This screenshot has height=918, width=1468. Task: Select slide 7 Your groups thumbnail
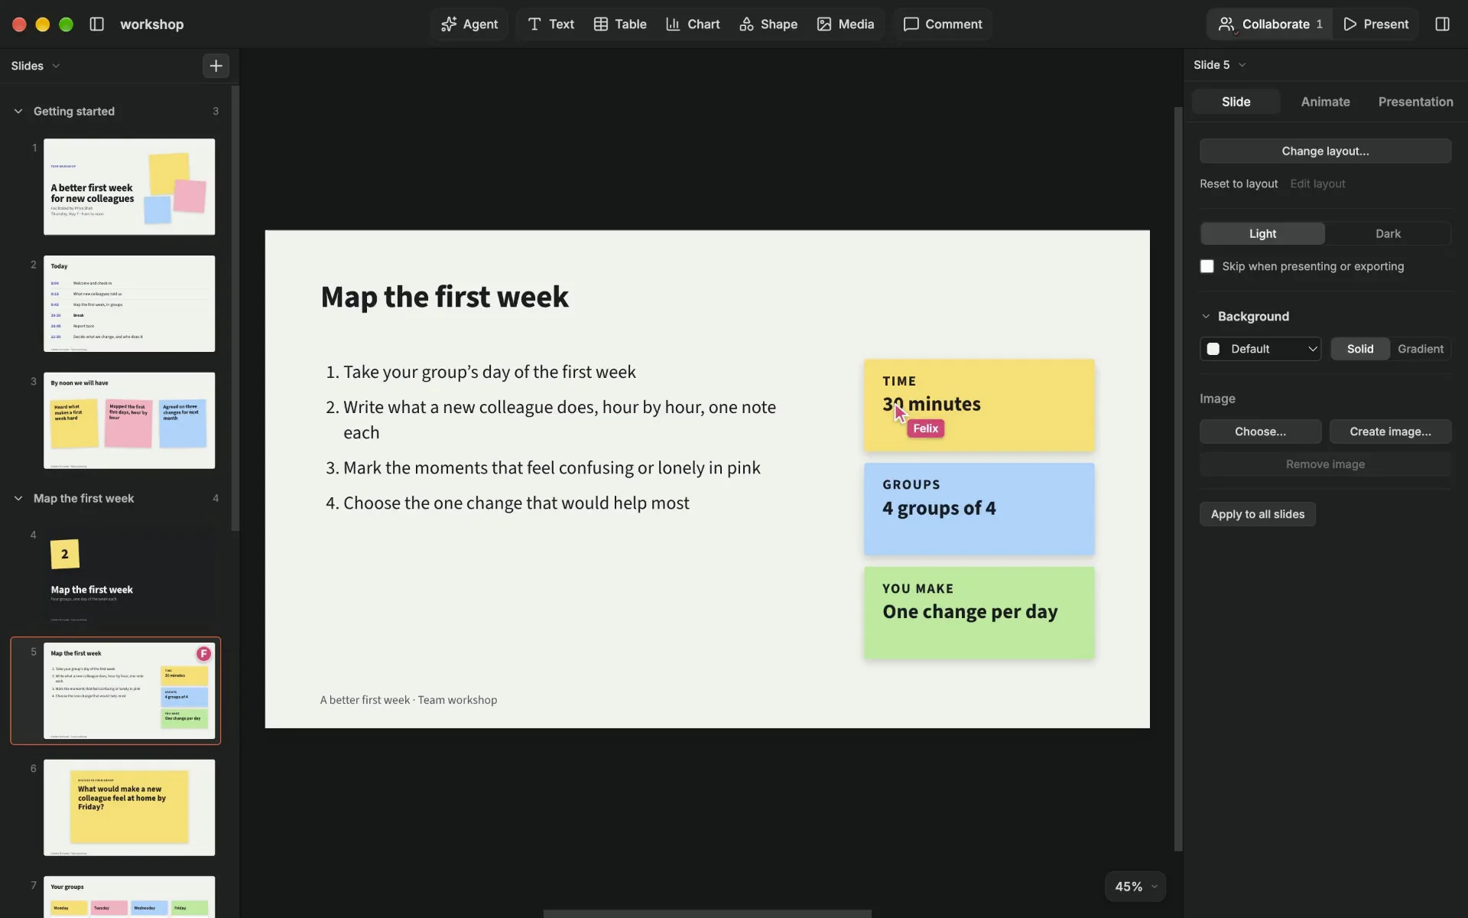[x=129, y=897]
